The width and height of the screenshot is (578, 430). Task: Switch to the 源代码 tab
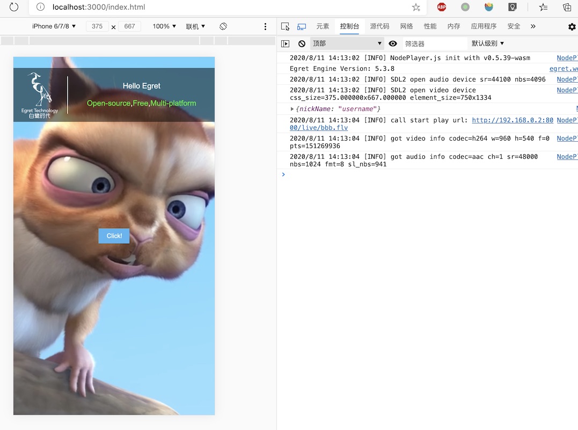pyautogui.click(x=379, y=26)
